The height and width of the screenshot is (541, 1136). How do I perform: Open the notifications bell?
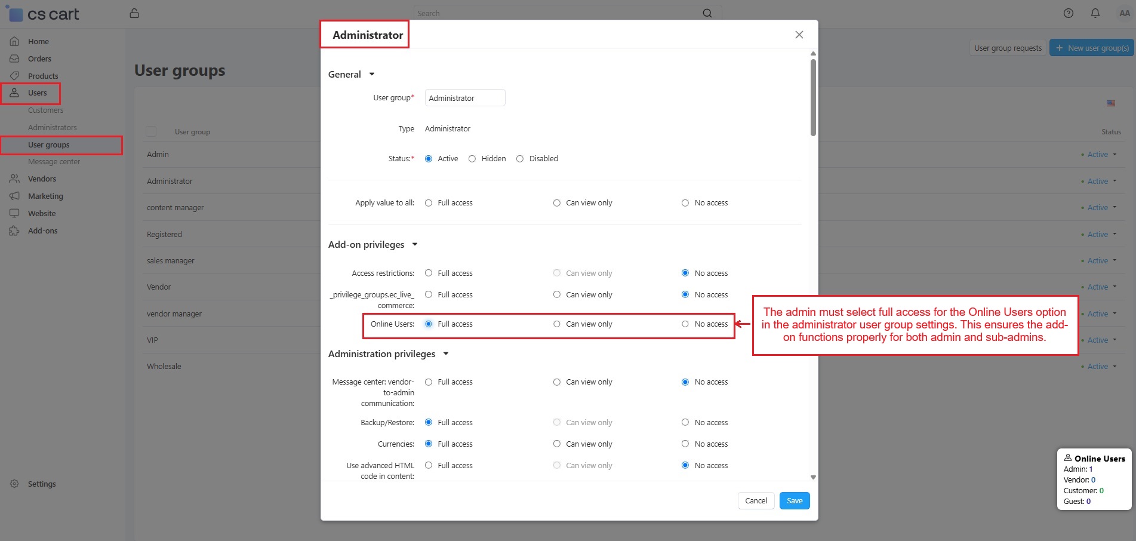click(1095, 13)
